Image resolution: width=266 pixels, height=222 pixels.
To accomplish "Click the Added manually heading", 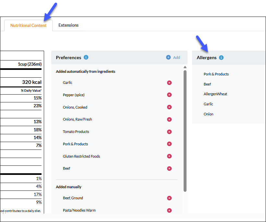I will point(68,187).
